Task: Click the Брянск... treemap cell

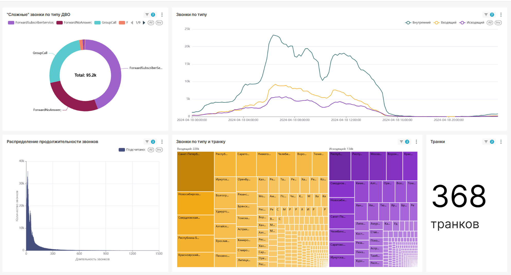Action: (x=246, y=209)
